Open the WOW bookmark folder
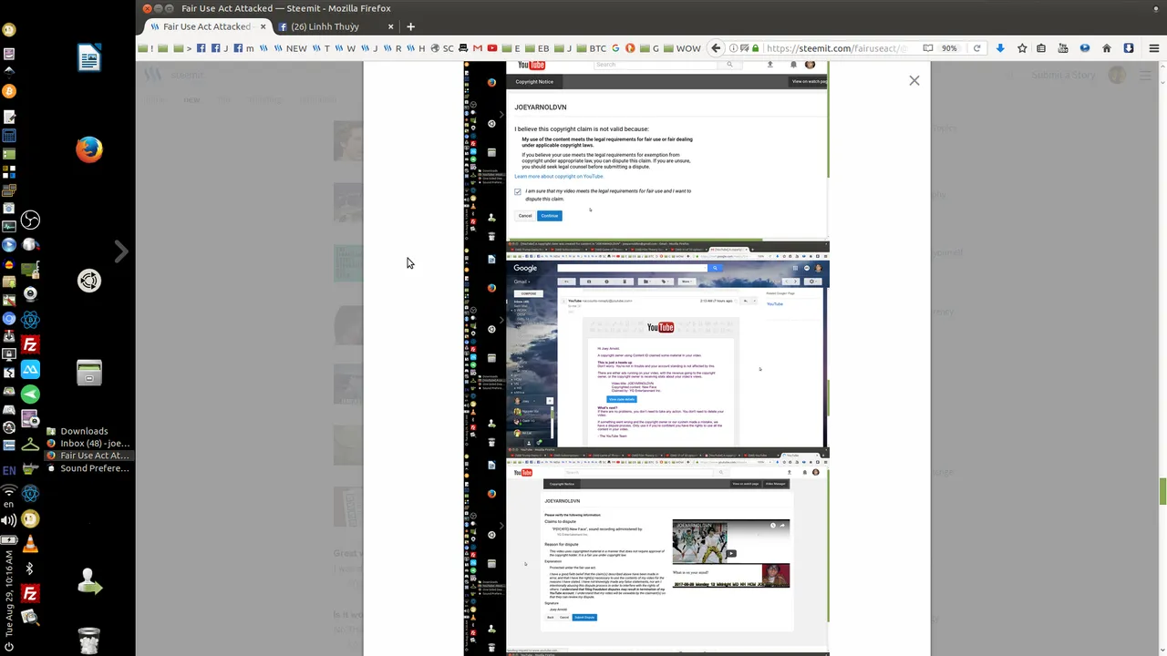1167x656 pixels. point(681,48)
